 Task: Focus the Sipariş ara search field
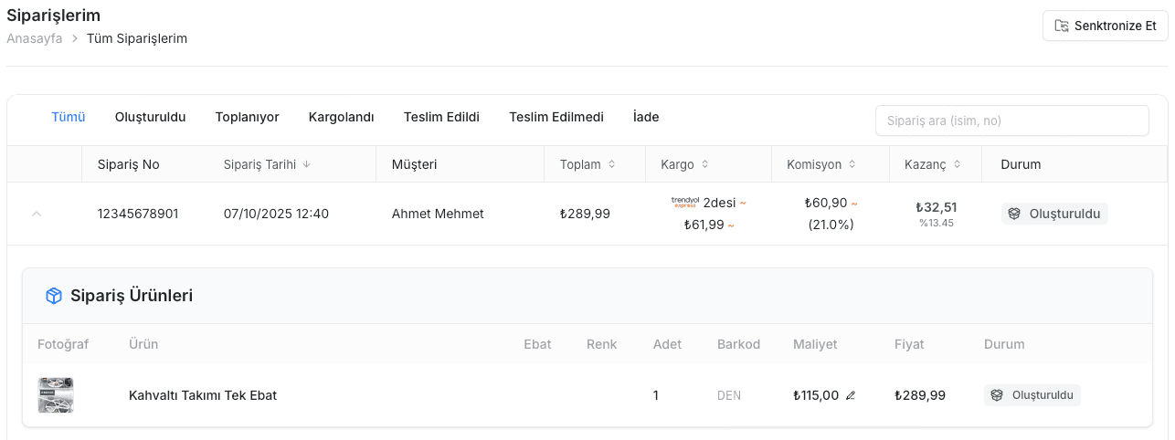1012,120
